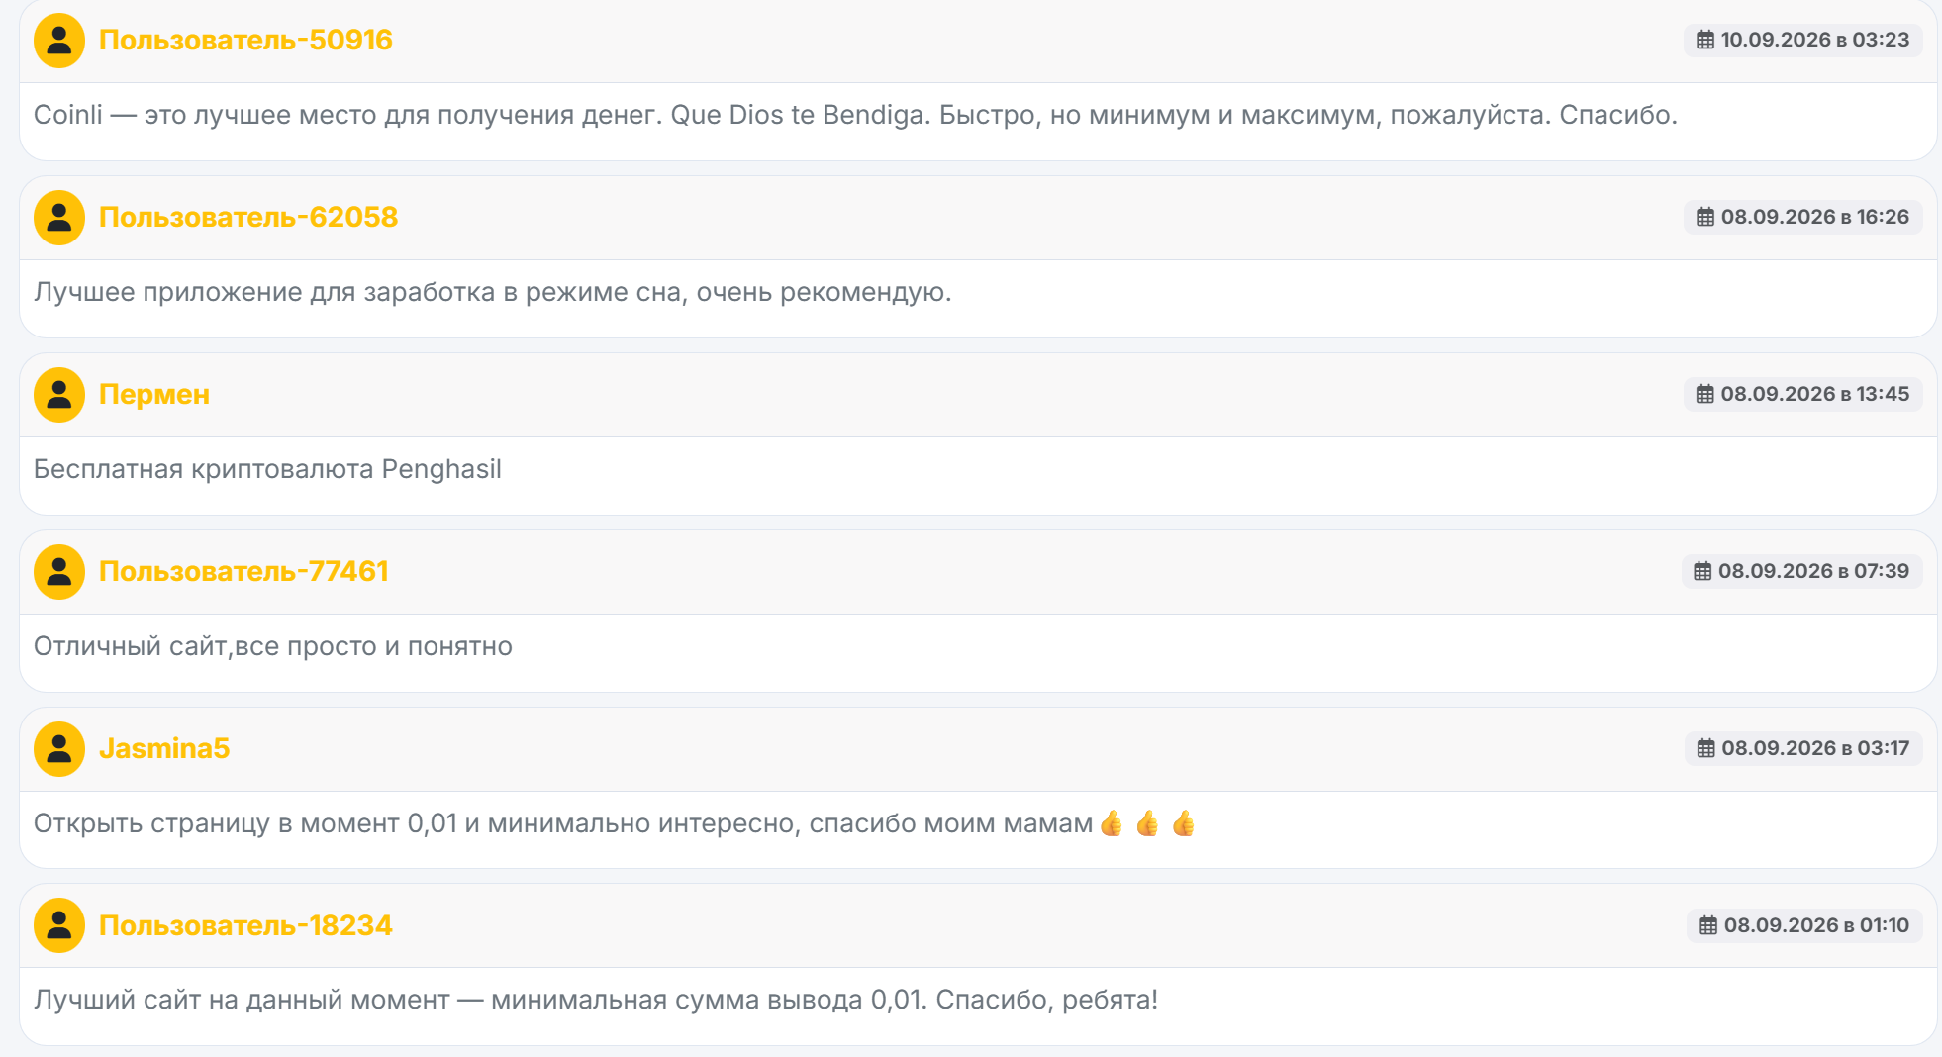
Task: Click the calendar icon next to 10.09.2026 в 03:23
Action: [x=1705, y=40]
